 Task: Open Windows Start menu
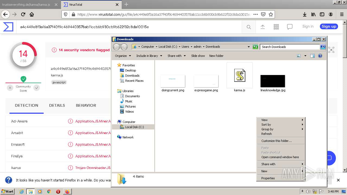coord(8,191)
